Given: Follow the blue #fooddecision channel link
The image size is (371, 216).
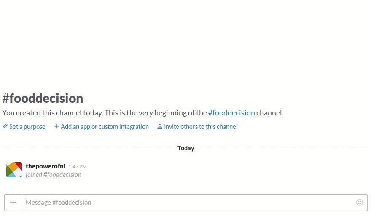Looking at the screenshot, I should coord(231,113).
